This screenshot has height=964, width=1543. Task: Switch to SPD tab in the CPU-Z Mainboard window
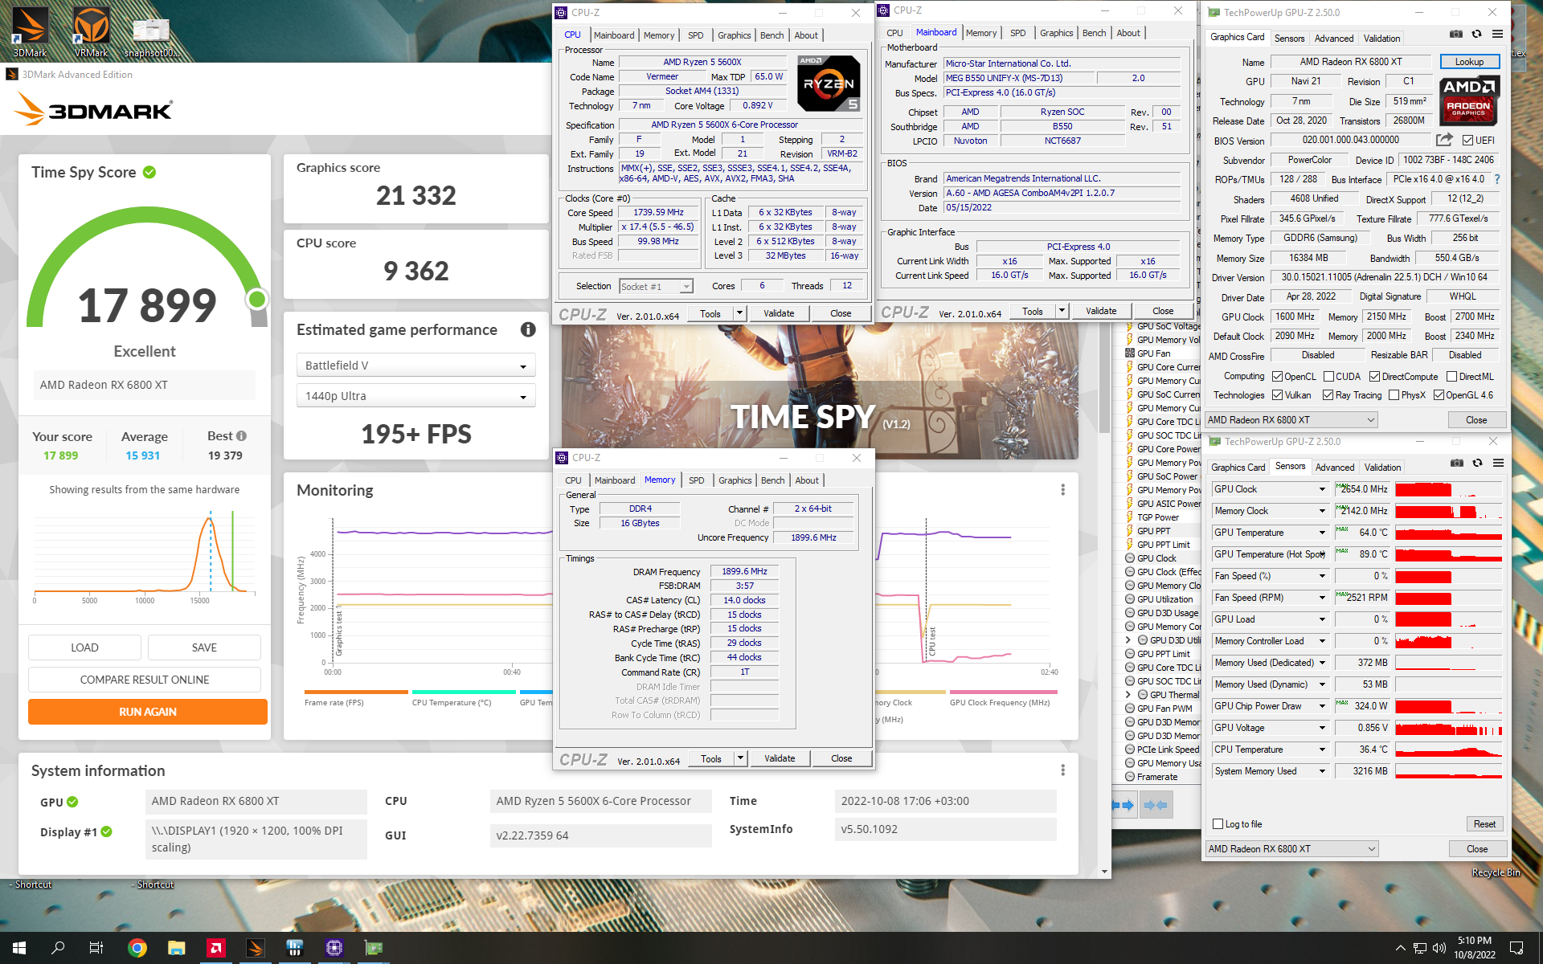point(1017,33)
